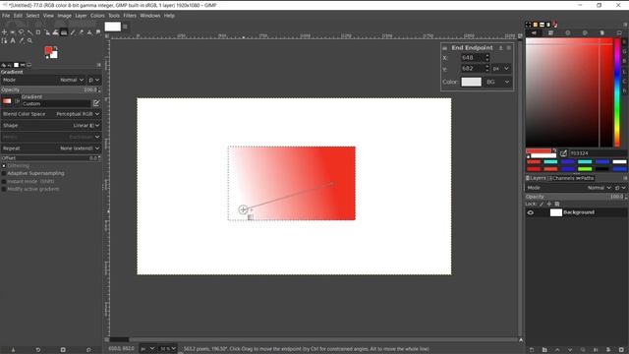Switch to the Channels tab
Screen dimensions: 629x354
561,178
